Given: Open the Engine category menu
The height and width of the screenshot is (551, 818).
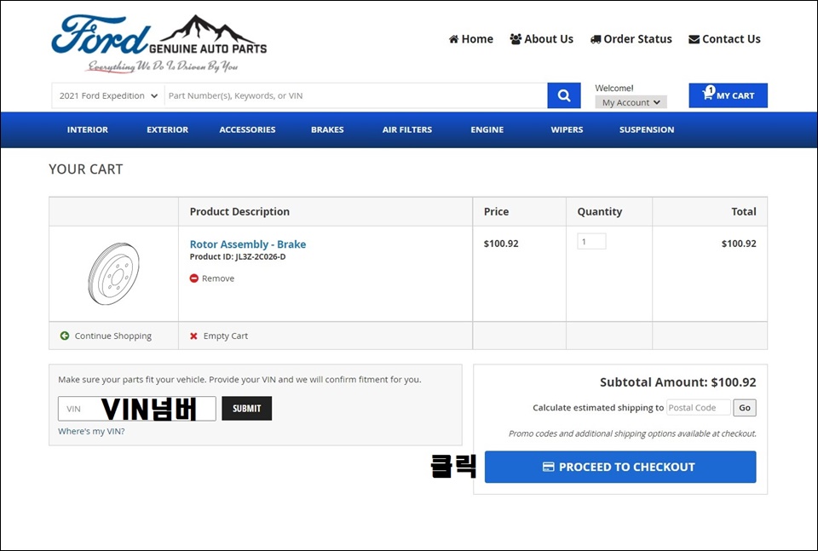Looking at the screenshot, I should pos(487,129).
